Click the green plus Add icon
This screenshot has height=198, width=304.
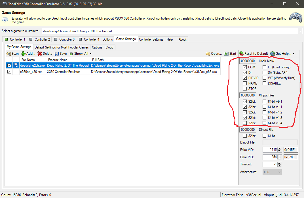23,54
